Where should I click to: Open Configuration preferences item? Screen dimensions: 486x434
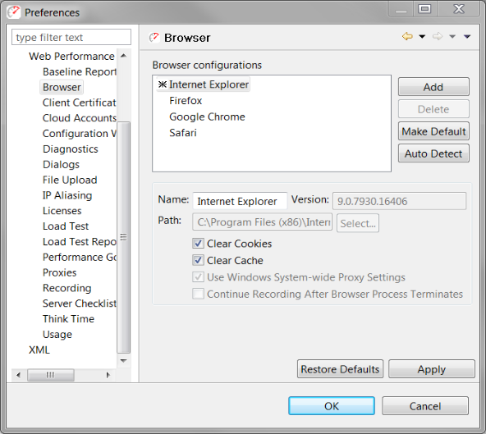click(80, 134)
